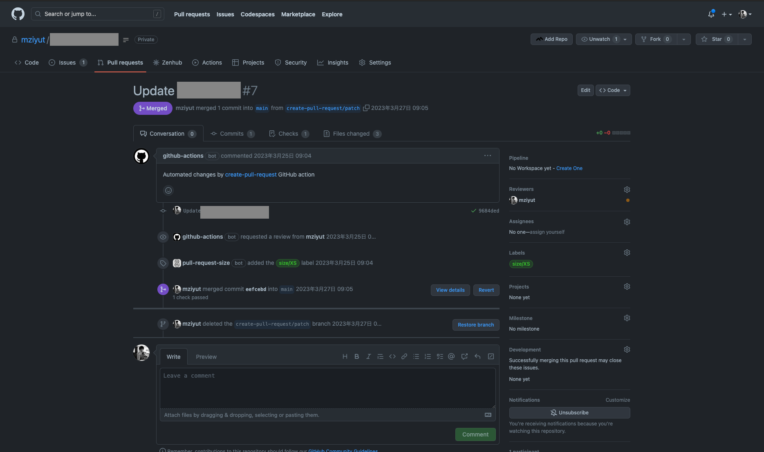Restore the deleted branch
The height and width of the screenshot is (452, 764).
coord(476,325)
